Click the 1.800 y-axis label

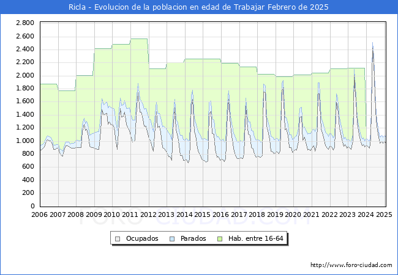(25, 89)
